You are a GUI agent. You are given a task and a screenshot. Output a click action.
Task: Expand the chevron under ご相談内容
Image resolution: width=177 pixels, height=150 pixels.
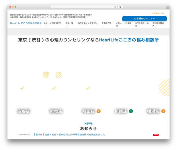[103, 26]
